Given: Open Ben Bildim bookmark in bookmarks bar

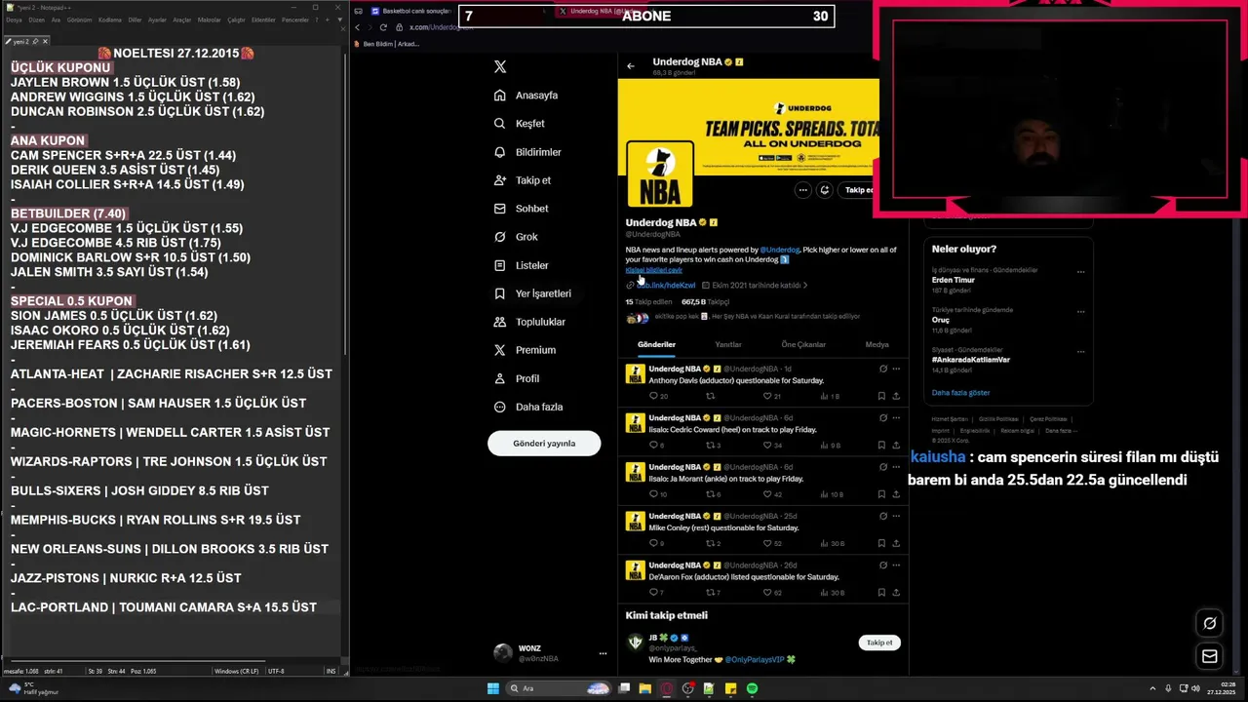Looking at the screenshot, I should pyautogui.click(x=386, y=44).
